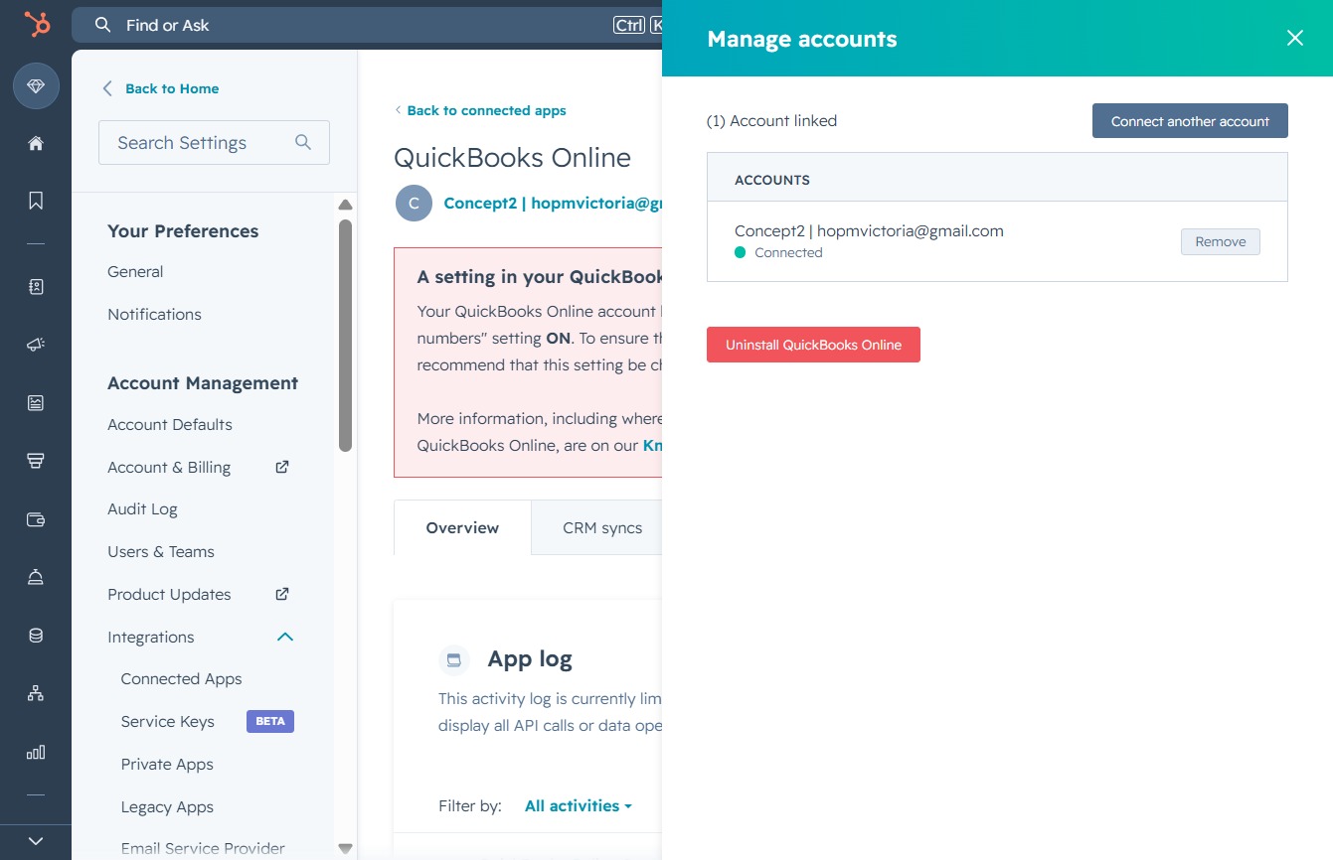
Task: Click the "Filter by:" label
Action: click(470, 805)
